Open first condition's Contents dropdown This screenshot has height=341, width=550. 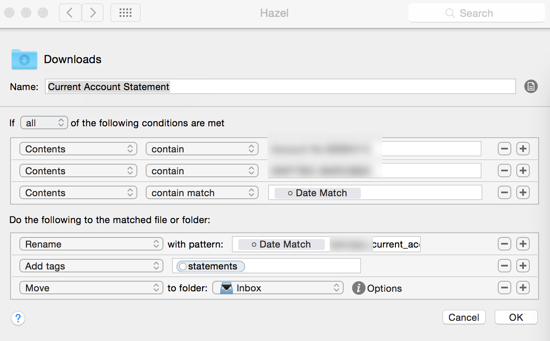coord(78,149)
